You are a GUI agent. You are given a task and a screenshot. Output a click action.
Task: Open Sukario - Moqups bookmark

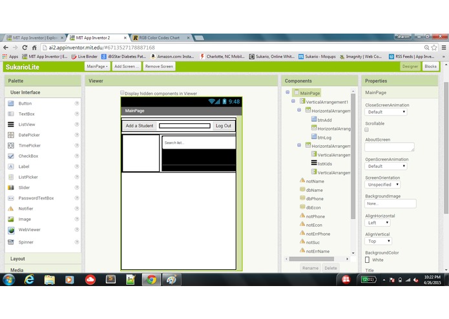tap(317, 57)
